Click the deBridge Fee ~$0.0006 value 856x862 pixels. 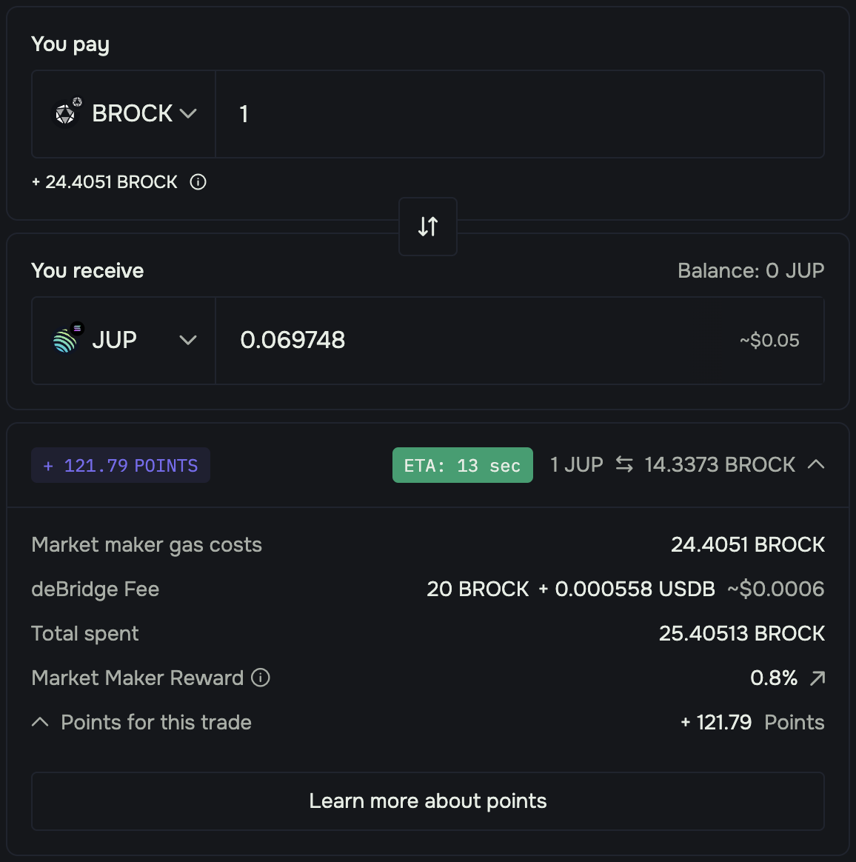(775, 589)
